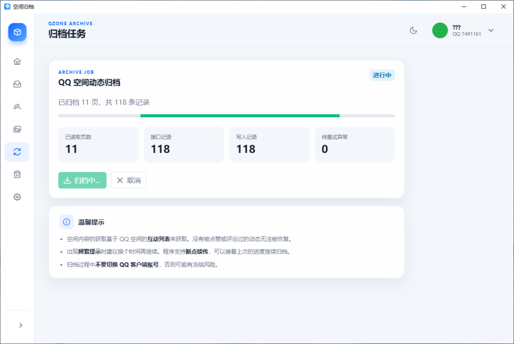This screenshot has width=514, height=344.
Task: Click the tip about 不要切换 QQ 客户端账号
Action: coord(143,264)
